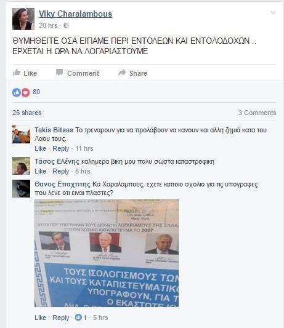Like the Takis Bitsas comment
Viewport: 284px width, 328px height.
pos(41,148)
